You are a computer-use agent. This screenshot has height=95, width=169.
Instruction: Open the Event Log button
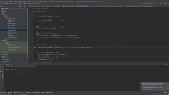pos(166,92)
